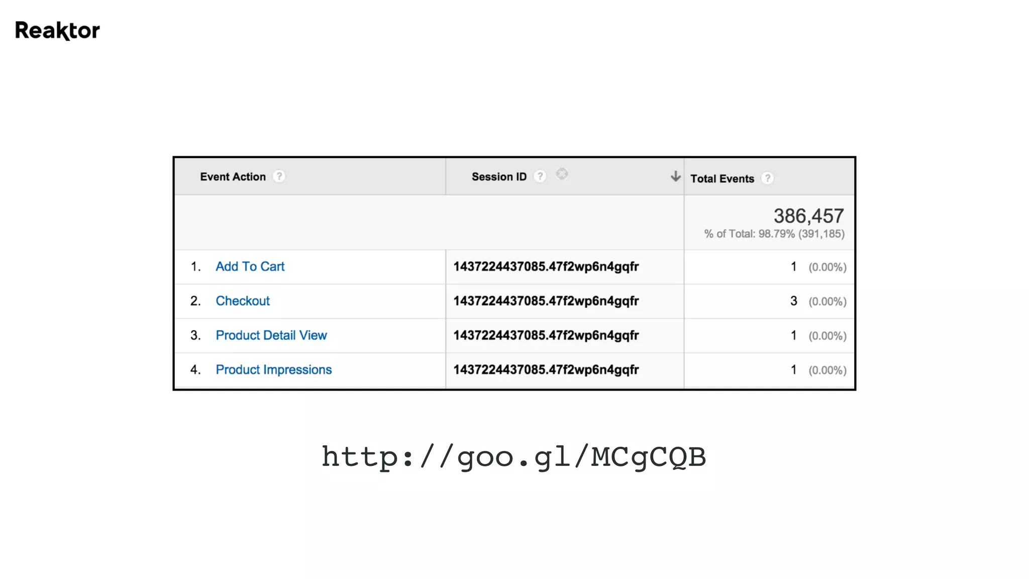Screen dimensions: 1029x579
Task: Sort by Total Events column header
Action: tap(722, 179)
